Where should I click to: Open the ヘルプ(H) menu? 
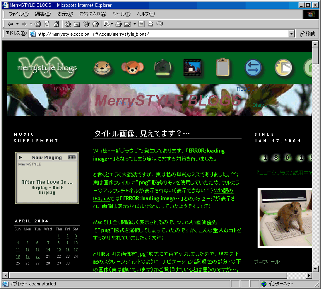tap(146, 14)
